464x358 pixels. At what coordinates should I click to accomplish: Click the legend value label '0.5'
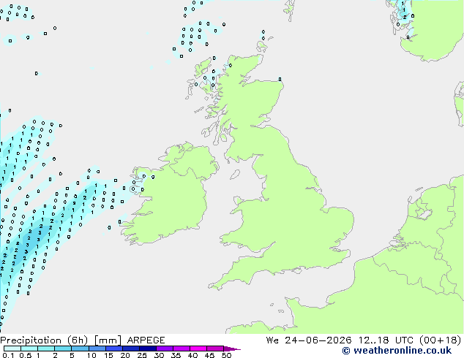coord(26,355)
